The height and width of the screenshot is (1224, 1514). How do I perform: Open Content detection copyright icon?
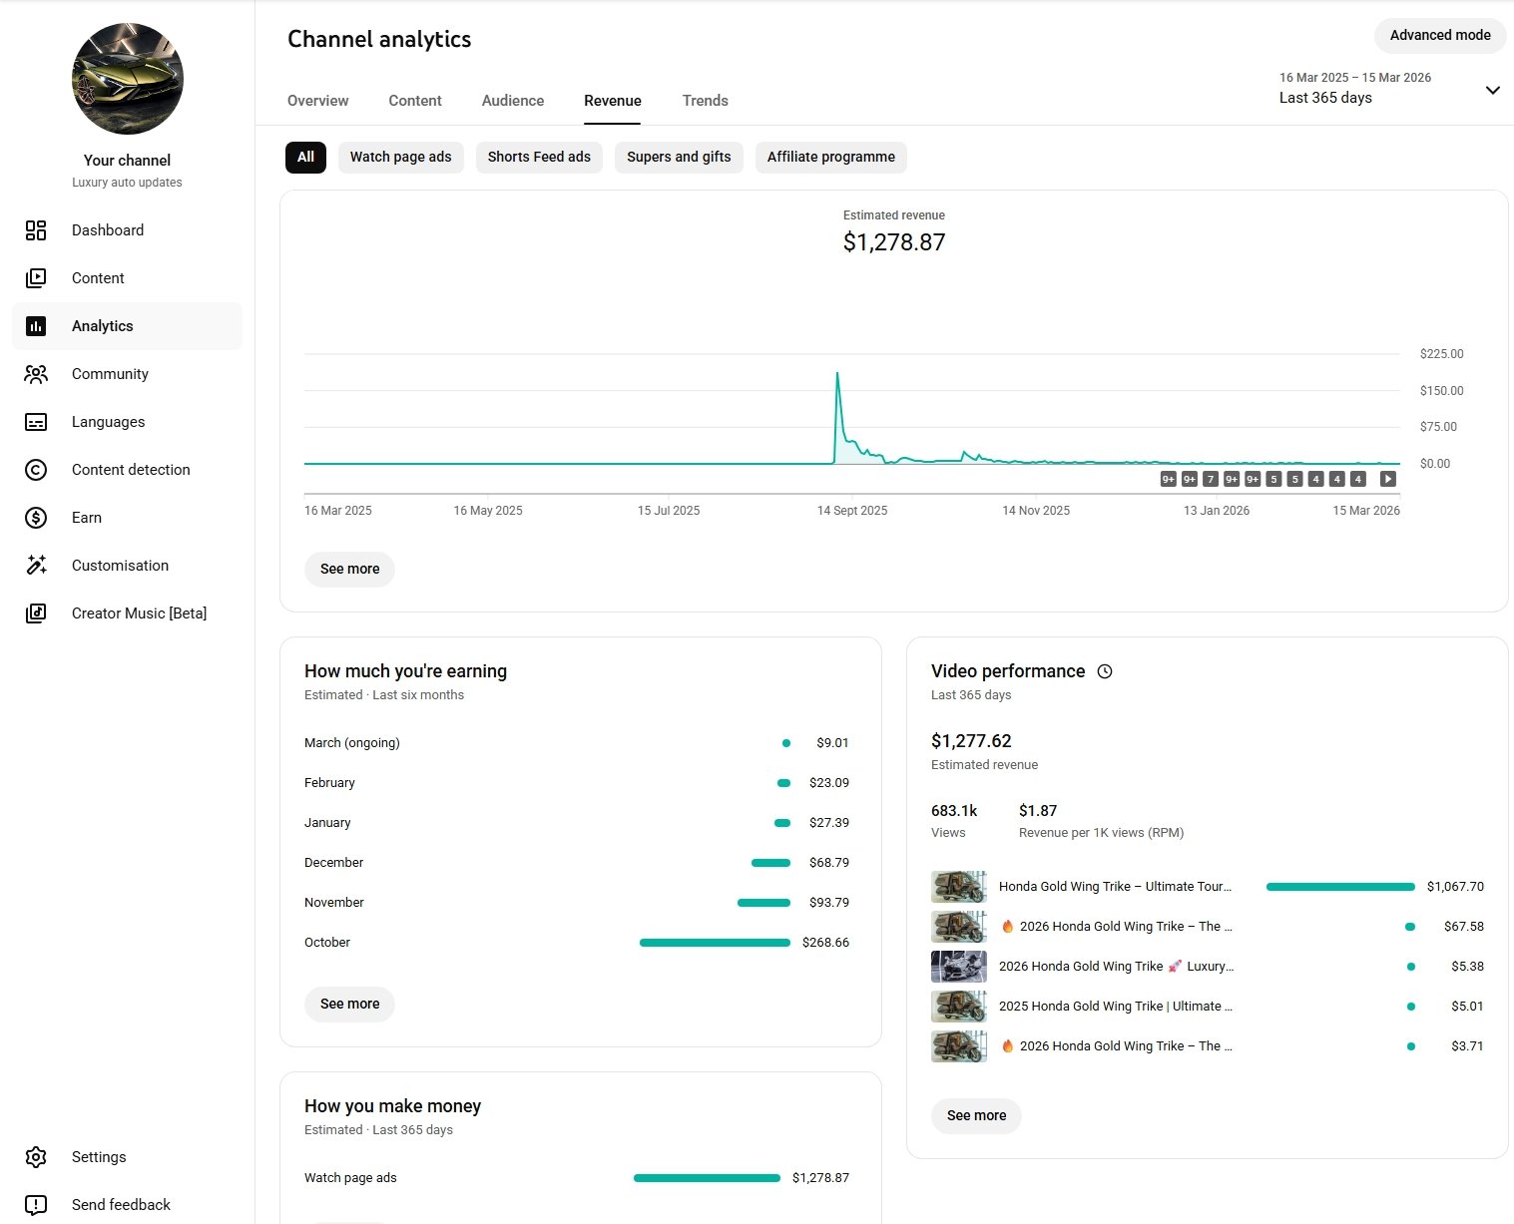pyautogui.click(x=36, y=470)
